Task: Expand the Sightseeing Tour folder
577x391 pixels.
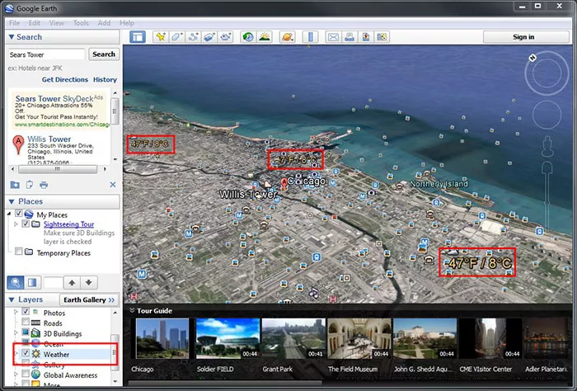Action: 16,224
